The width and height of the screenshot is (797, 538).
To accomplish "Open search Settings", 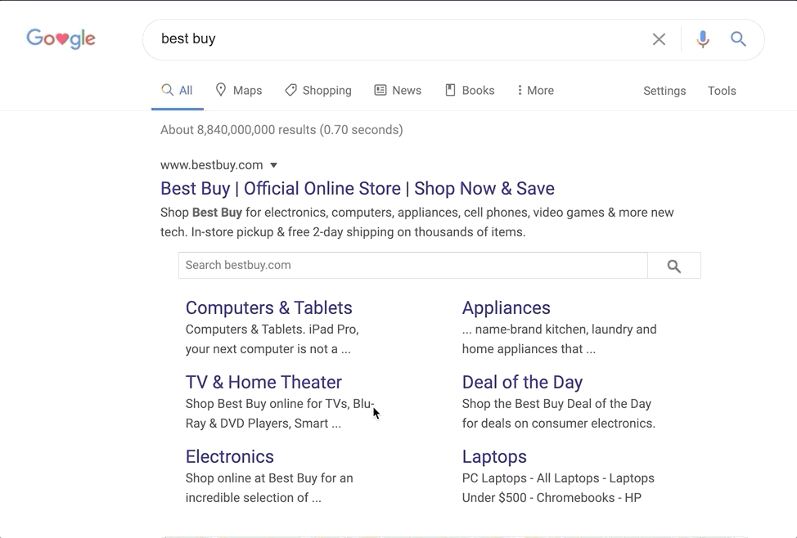I will pyautogui.click(x=664, y=91).
